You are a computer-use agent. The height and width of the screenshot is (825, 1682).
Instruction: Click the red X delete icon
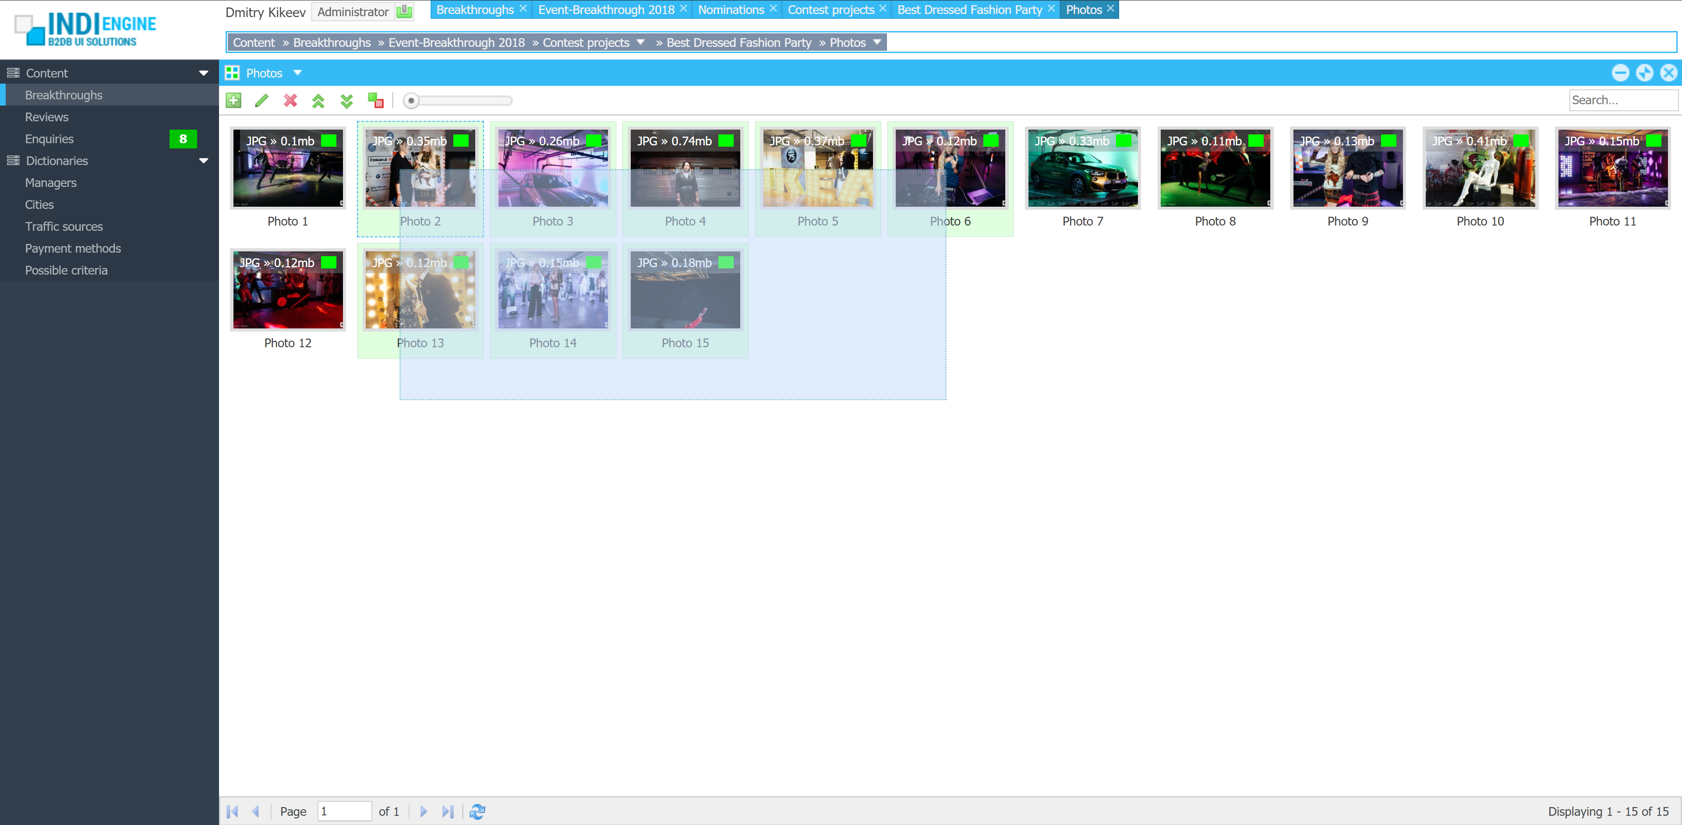290,101
